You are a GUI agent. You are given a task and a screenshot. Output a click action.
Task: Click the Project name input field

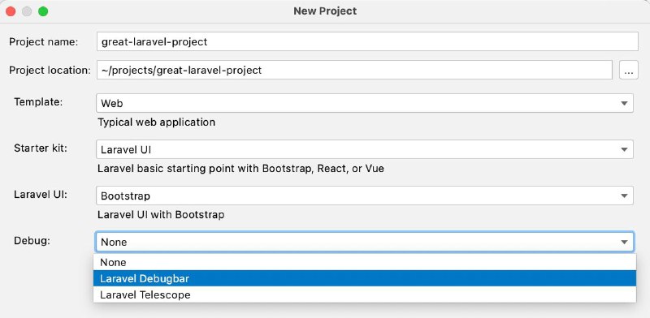pos(367,42)
